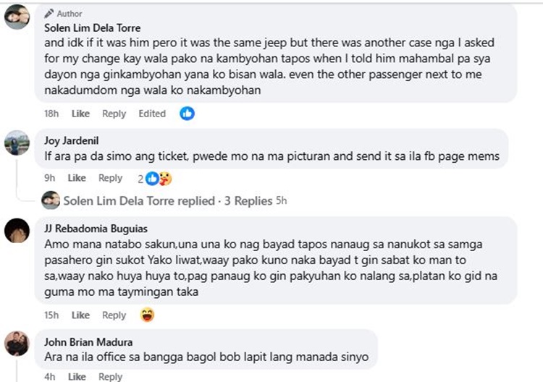Like JJ Rebadomia Buguias's comment
The image size is (543, 382).
[80, 315]
